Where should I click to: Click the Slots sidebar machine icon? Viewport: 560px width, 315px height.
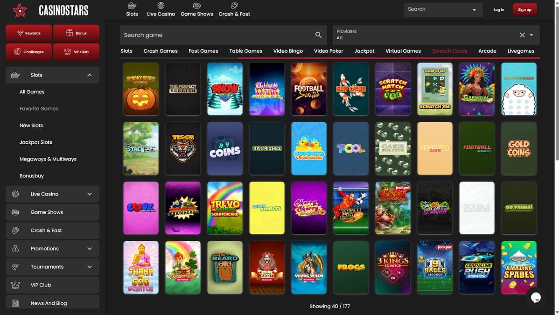(15, 75)
